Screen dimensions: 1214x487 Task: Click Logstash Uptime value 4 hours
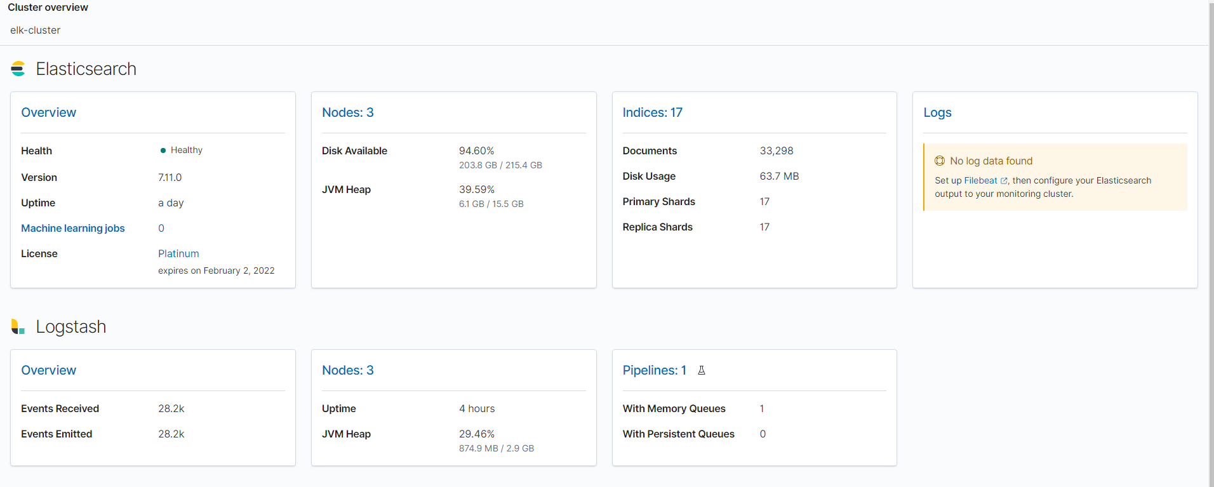477,408
